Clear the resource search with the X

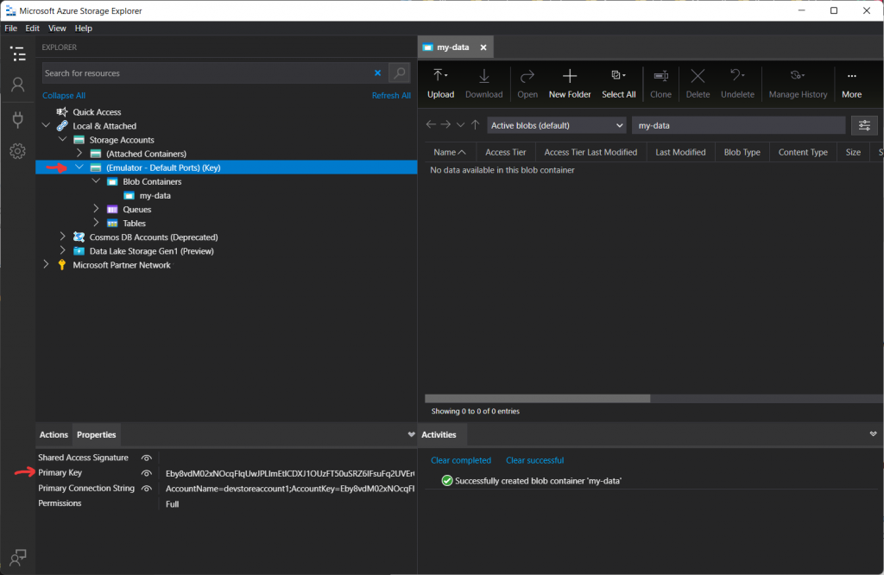tap(378, 73)
